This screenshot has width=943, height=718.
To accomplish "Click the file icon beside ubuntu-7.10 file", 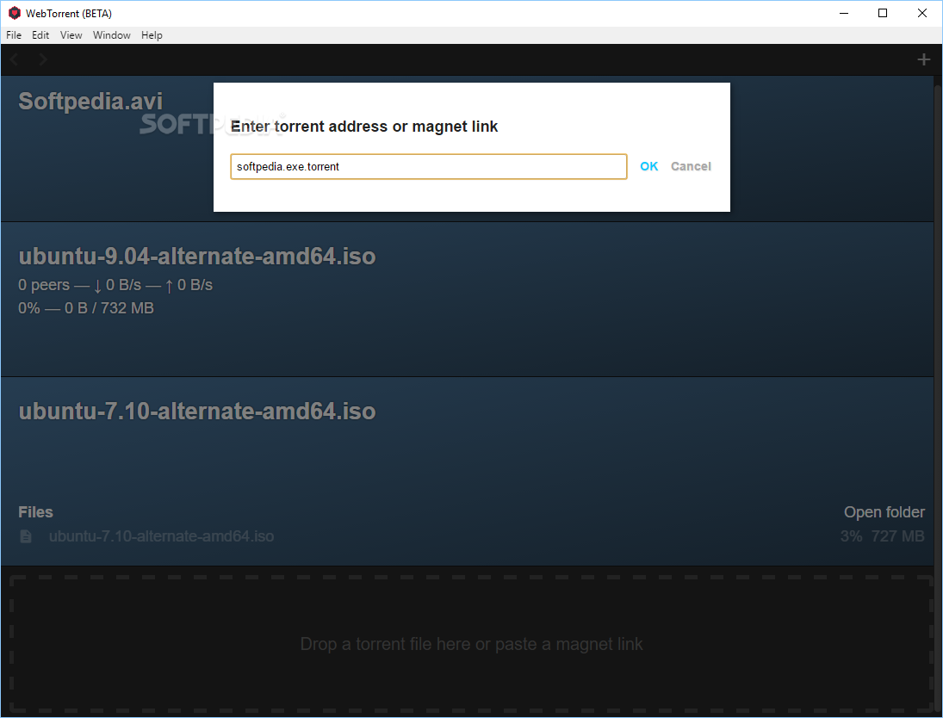I will [26, 536].
